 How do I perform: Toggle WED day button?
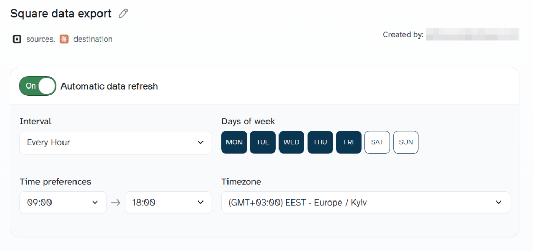point(291,142)
